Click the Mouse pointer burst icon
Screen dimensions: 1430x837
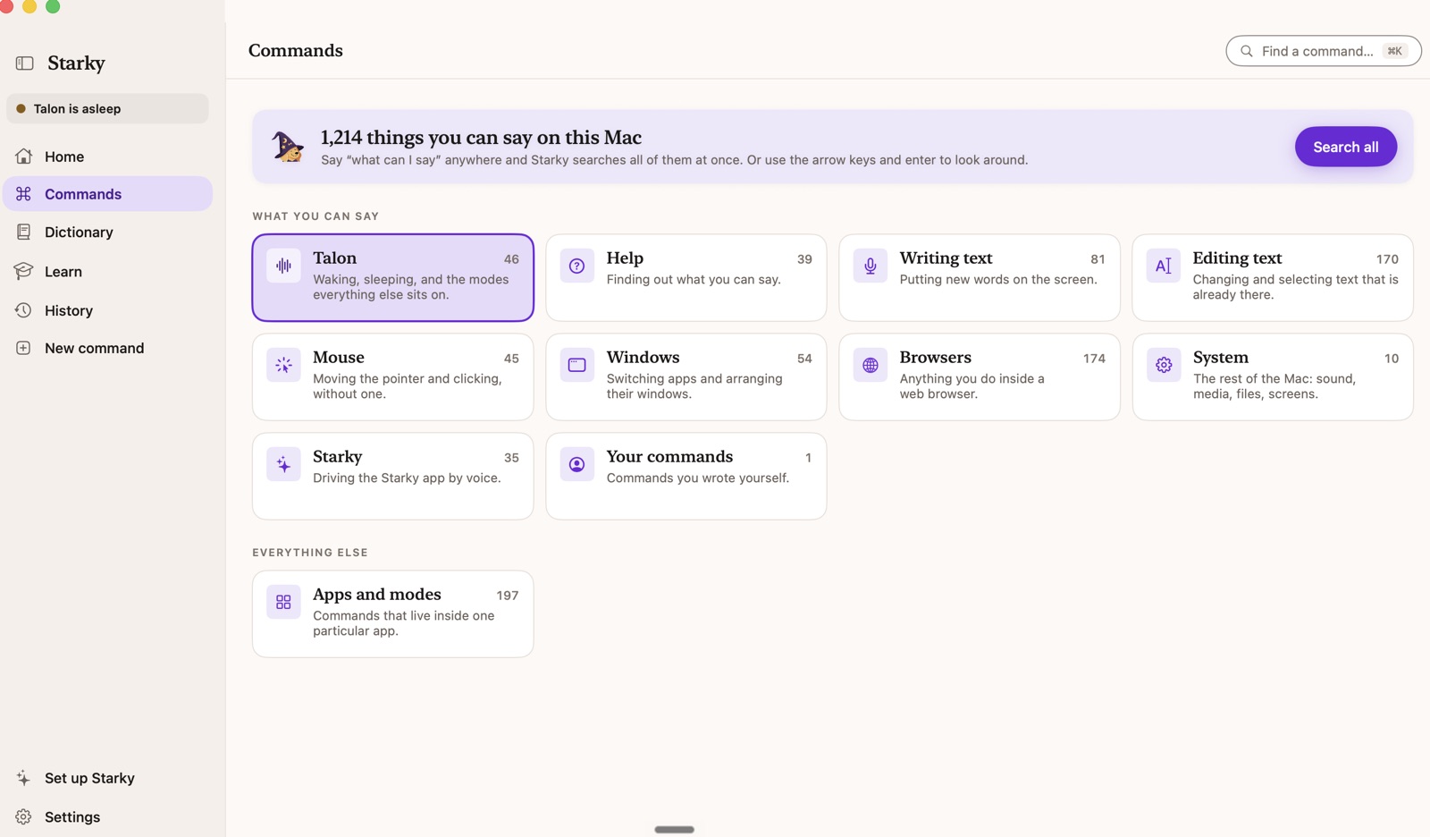[283, 365]
